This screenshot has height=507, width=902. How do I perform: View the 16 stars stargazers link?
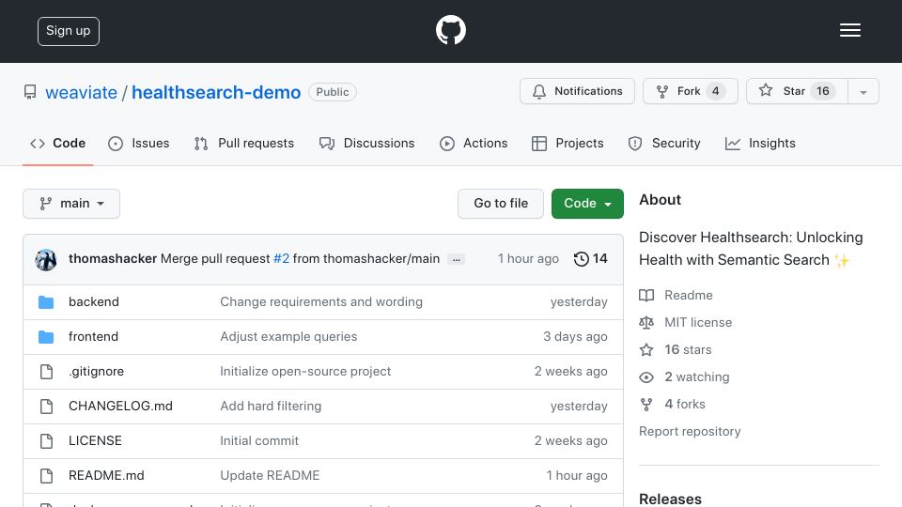pos(676,349)
